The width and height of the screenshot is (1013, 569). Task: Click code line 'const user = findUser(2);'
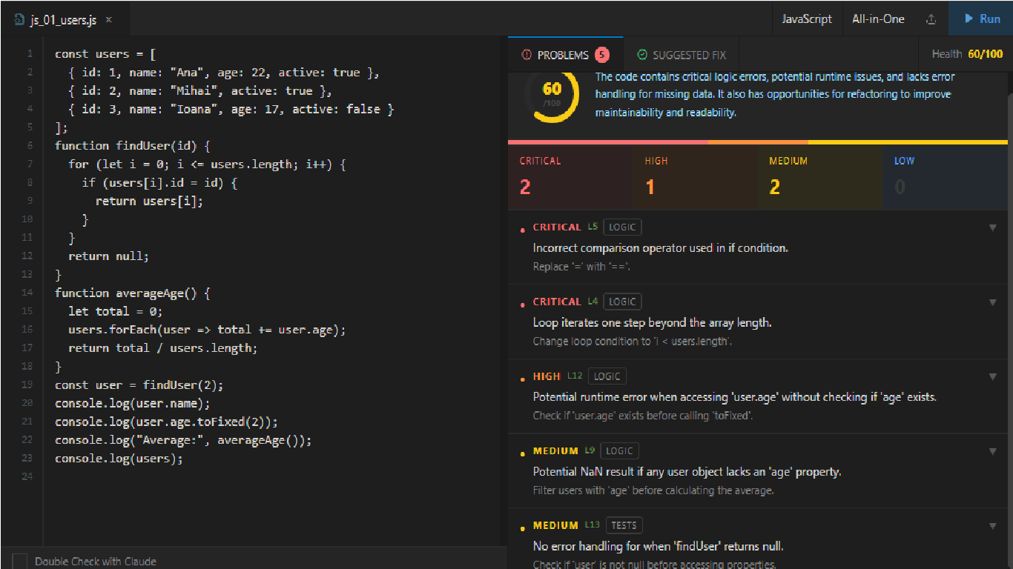pyautogui.click(x=139, y=385)
